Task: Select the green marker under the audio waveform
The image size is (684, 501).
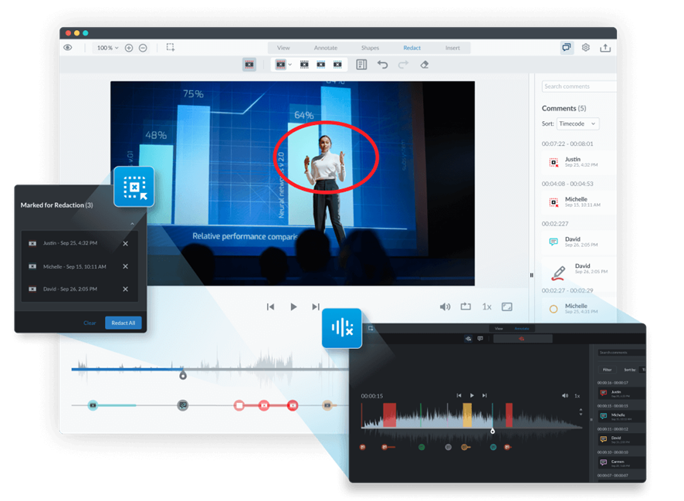Action: 422,447
